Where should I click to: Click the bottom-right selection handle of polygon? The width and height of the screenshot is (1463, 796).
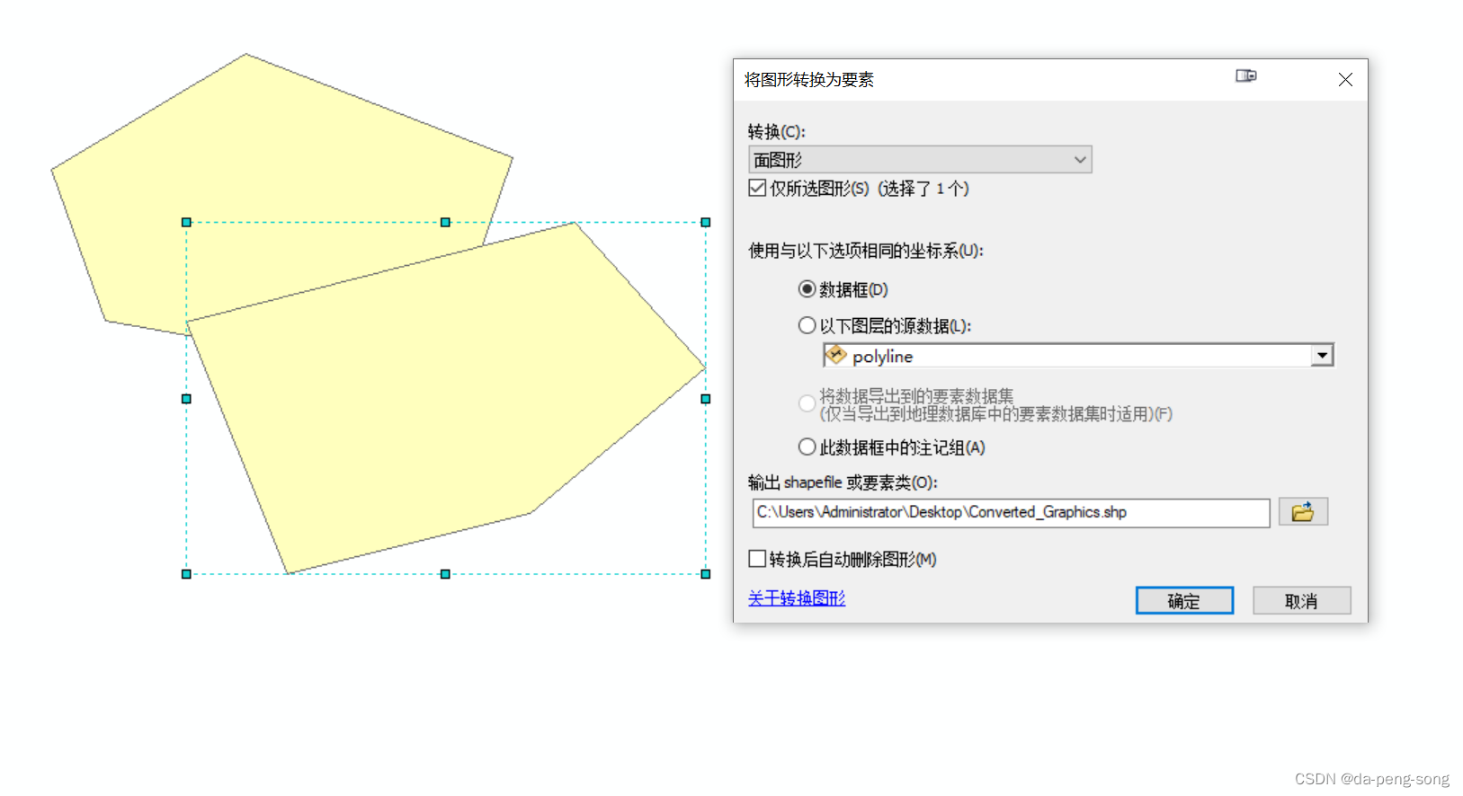[x=706, y=574]
